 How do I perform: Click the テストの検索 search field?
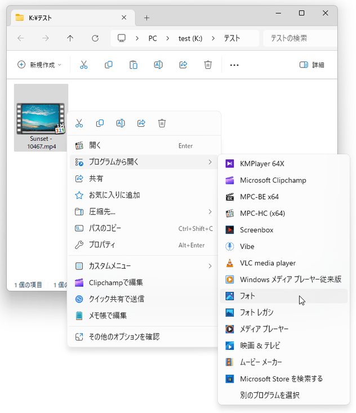300,38
